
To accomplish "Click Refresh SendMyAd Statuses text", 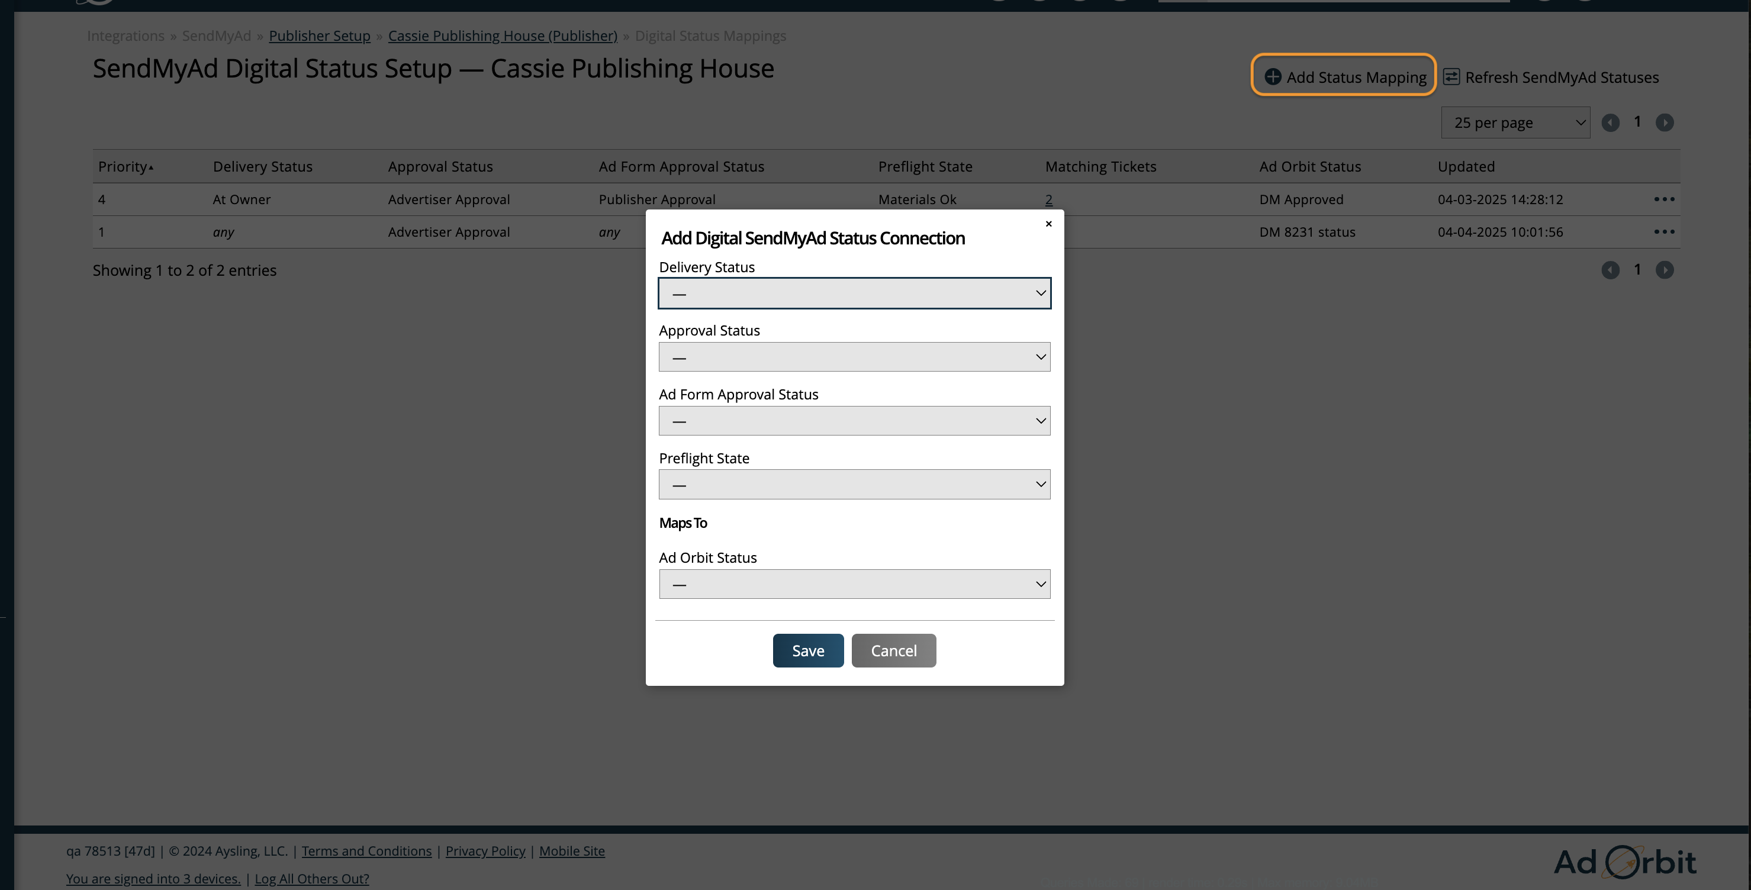I will click(x=1562, y=78).
